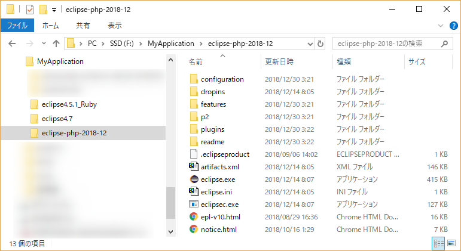Expand the chevron before PC in address bar
This screenshot has width=461, height=251.
(81, 44)
